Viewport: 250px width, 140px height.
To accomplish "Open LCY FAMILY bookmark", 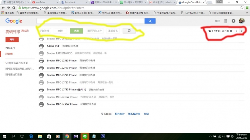I will (x=193, y=13).
